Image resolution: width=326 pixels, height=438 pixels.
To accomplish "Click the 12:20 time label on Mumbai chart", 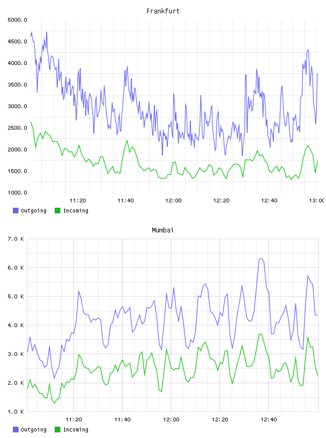I will click(220, 420).
